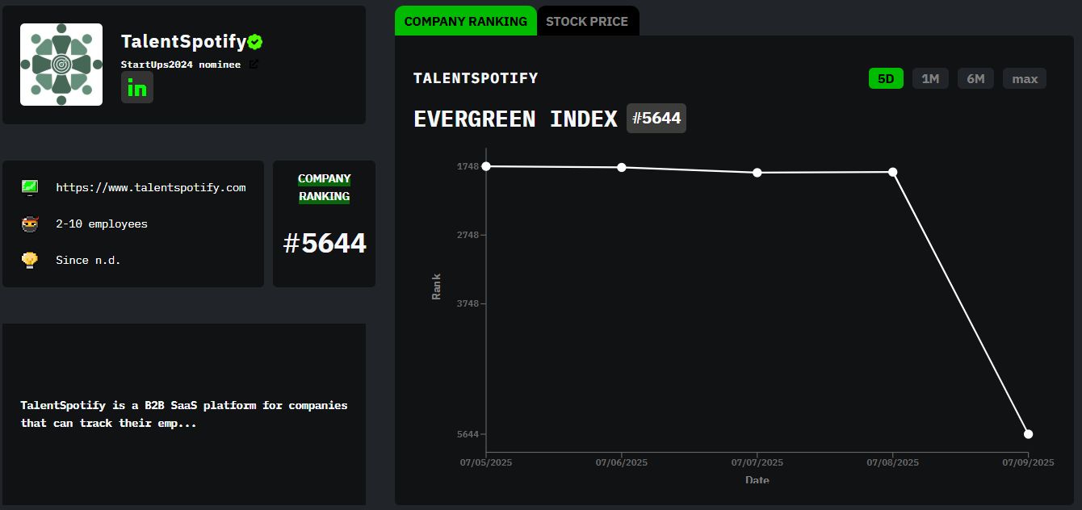Click the 07/09/2025 date axis label
This screenshot has width=1082, height=510.
(x=1029, y=462)
